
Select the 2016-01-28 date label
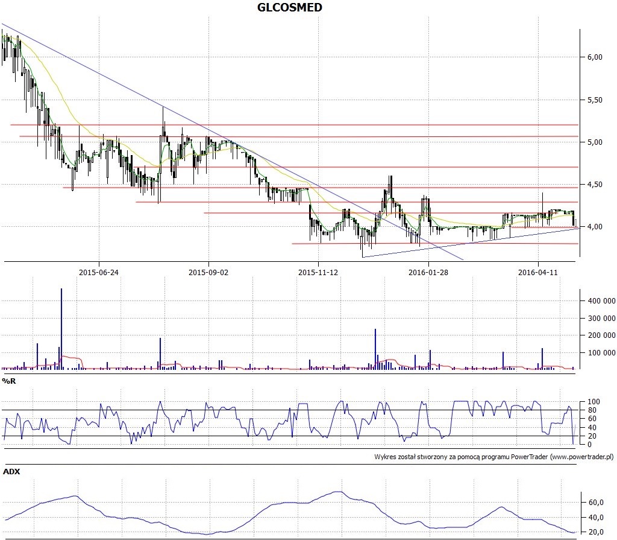tap(428, 272)
